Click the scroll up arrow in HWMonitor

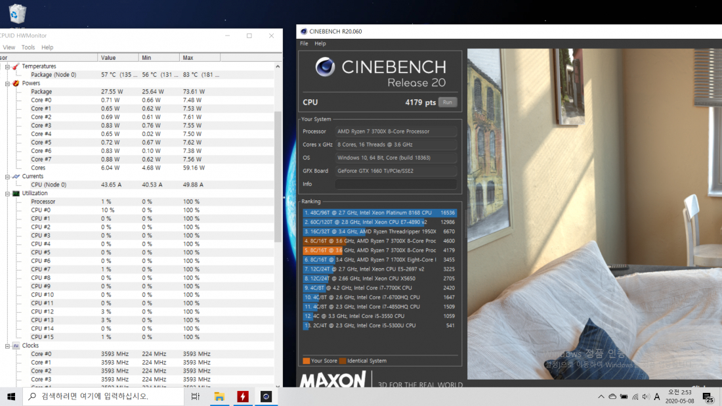pos(278,67)
